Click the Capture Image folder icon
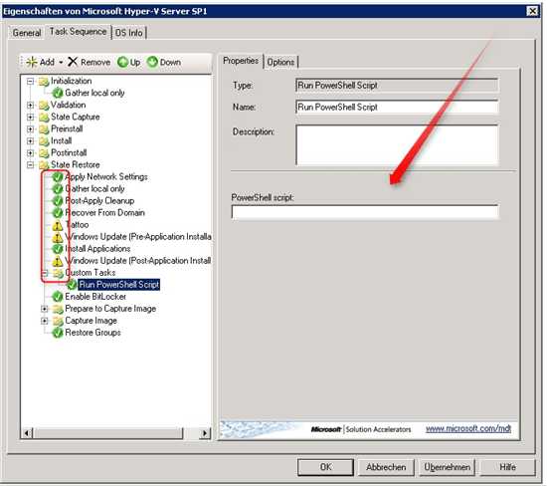 click(x=58, y=321)
